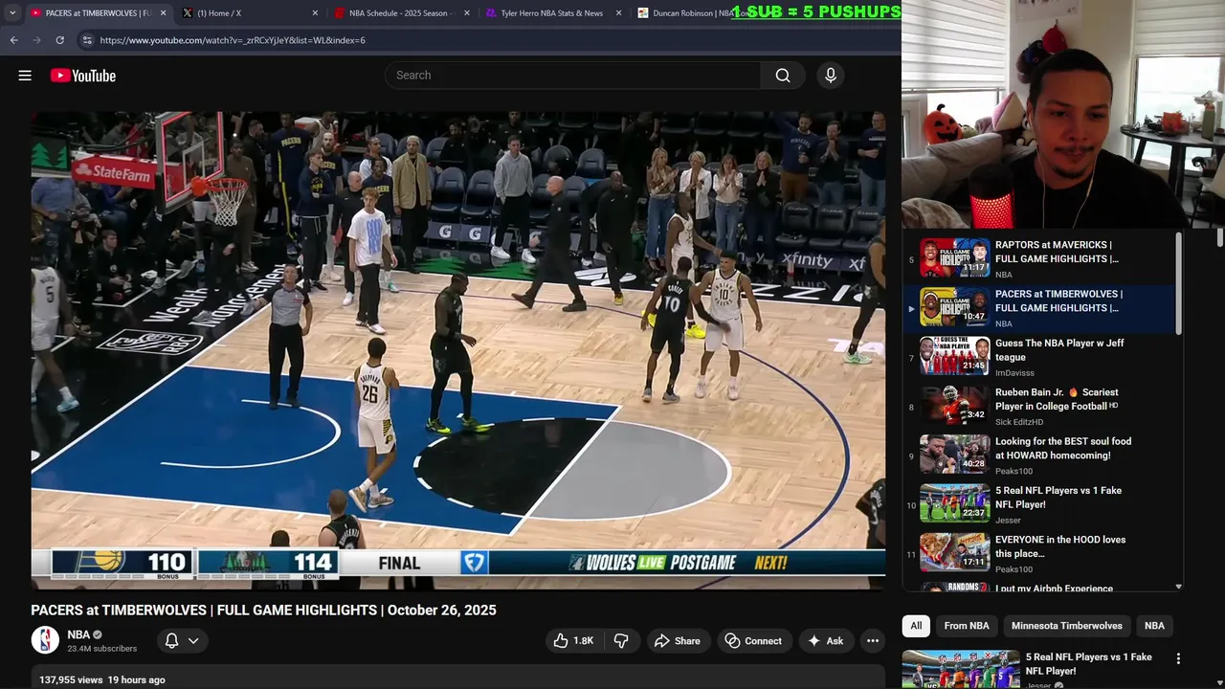Screen dimensions: 1225x689
Task: Like the video with thumbs up
Action: (573, 641)
